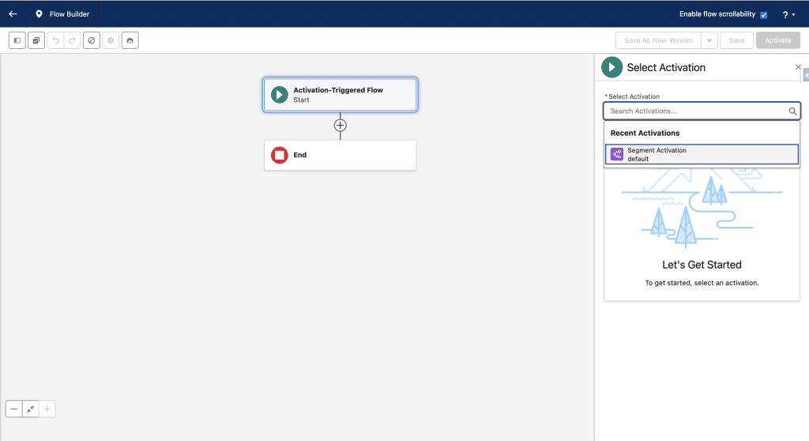Click the fit-to-view zoom button
Screen dimensions: 809x441
tap(30, 409)
